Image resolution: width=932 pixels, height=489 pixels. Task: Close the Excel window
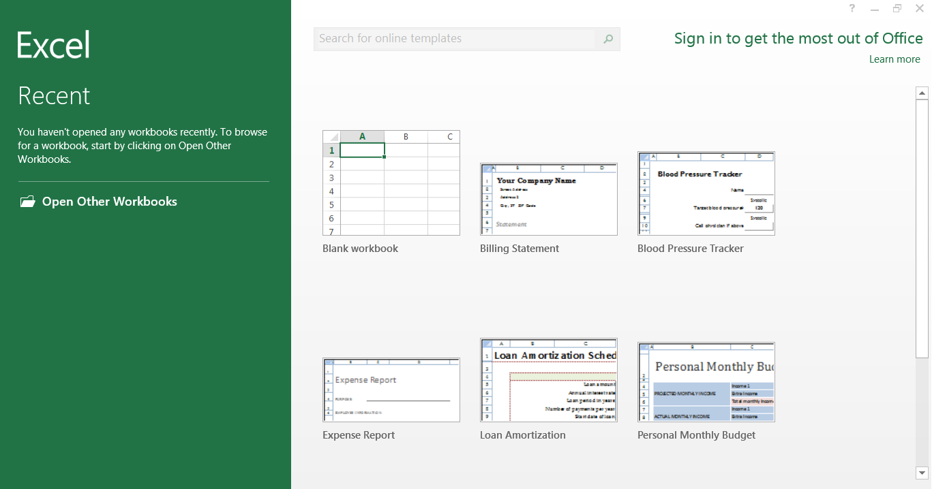(x=919, y=8)
